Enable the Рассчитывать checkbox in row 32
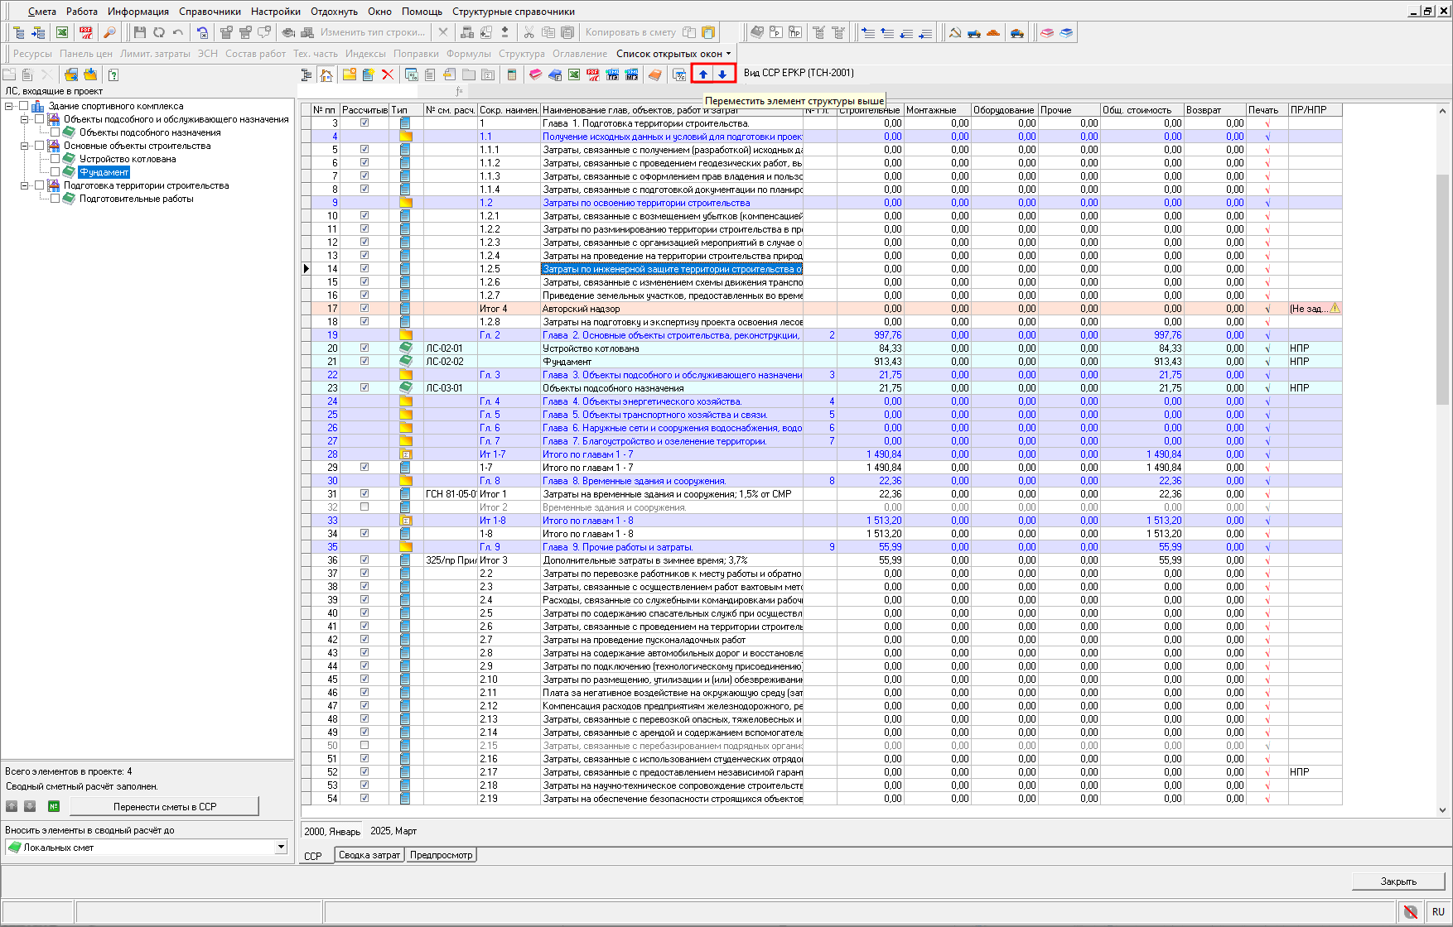The width and height of the screenshot is (1453, 927). pyautogui.click(x=364, y=507)
